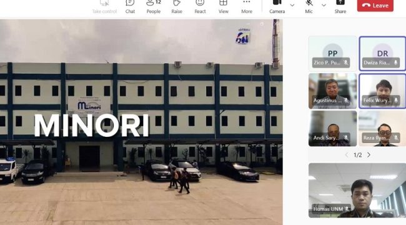Select Agustinus participant video tile
406x225 pixels.
[x=332, y=91]
